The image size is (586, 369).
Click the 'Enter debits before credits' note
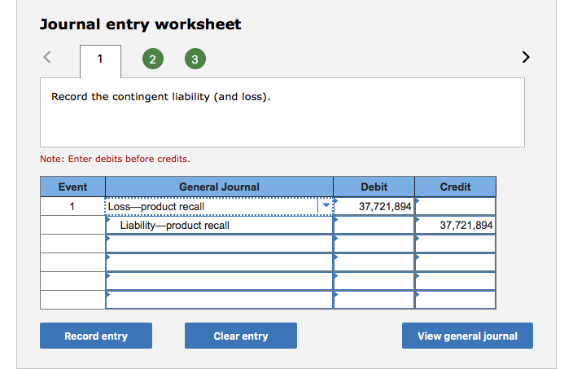[x=115, y=159]
